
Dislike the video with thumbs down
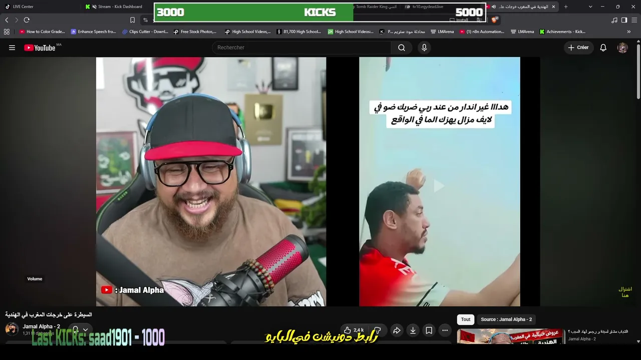tap(378, 330)
